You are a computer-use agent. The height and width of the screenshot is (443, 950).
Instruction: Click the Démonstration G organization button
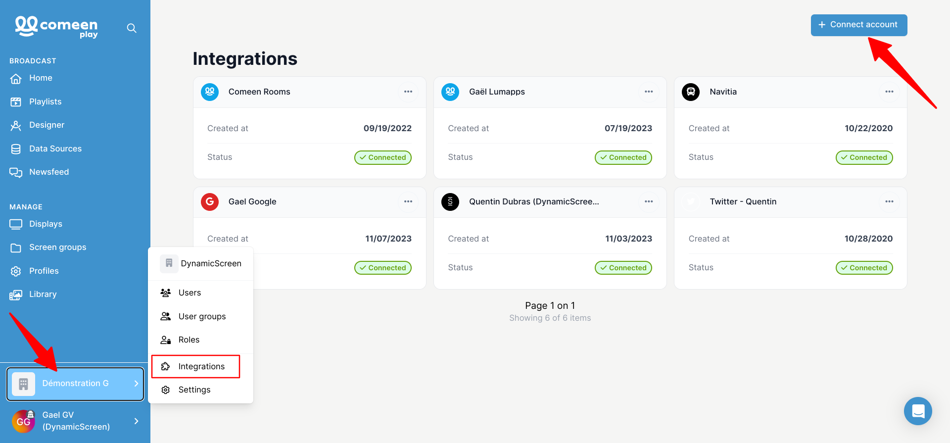(75, 384)
